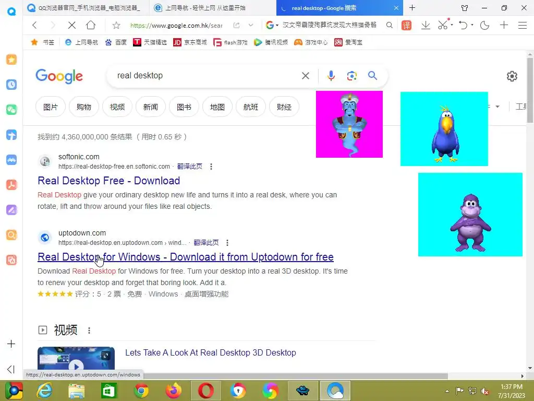
Task: Select 图片 filter chip
Action: [x=51, y=107]
